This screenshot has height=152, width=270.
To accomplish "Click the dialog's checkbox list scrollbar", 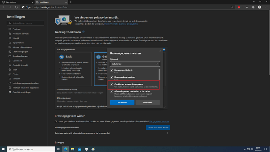I will 159,74.
